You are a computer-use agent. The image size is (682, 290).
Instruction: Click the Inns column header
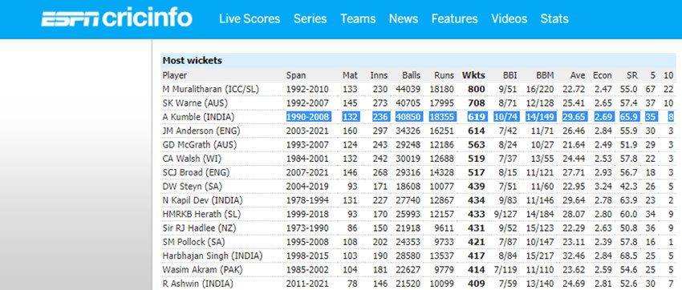tap(379, 75)
